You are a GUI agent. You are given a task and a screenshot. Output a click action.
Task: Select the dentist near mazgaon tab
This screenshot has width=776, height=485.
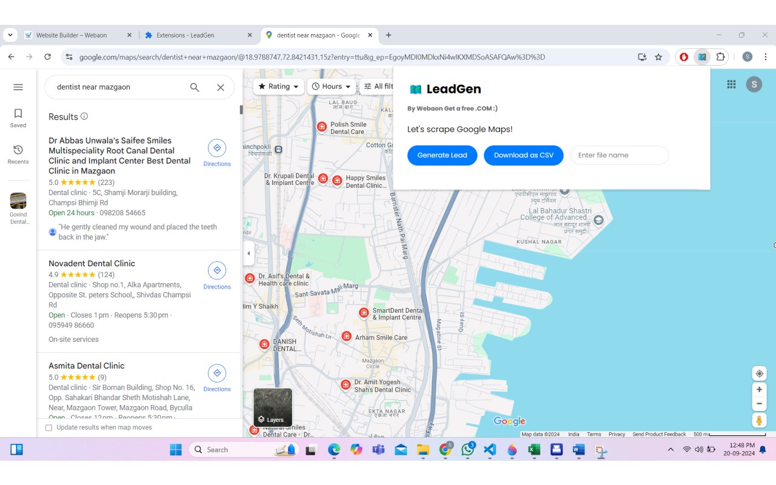[x=319, y=35]
